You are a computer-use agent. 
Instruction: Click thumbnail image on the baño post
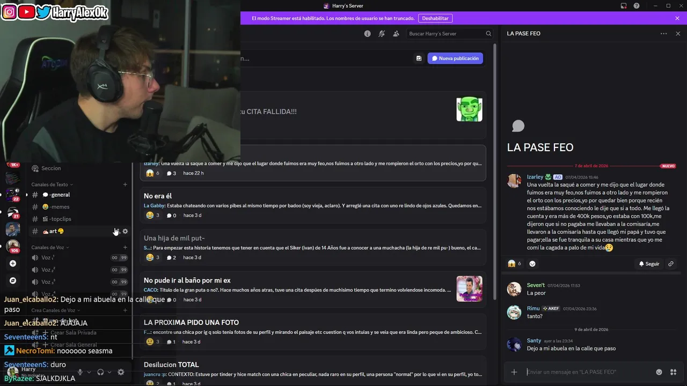469,289
